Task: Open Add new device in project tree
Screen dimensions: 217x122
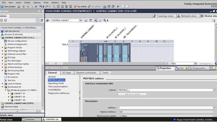Action: 12,31
